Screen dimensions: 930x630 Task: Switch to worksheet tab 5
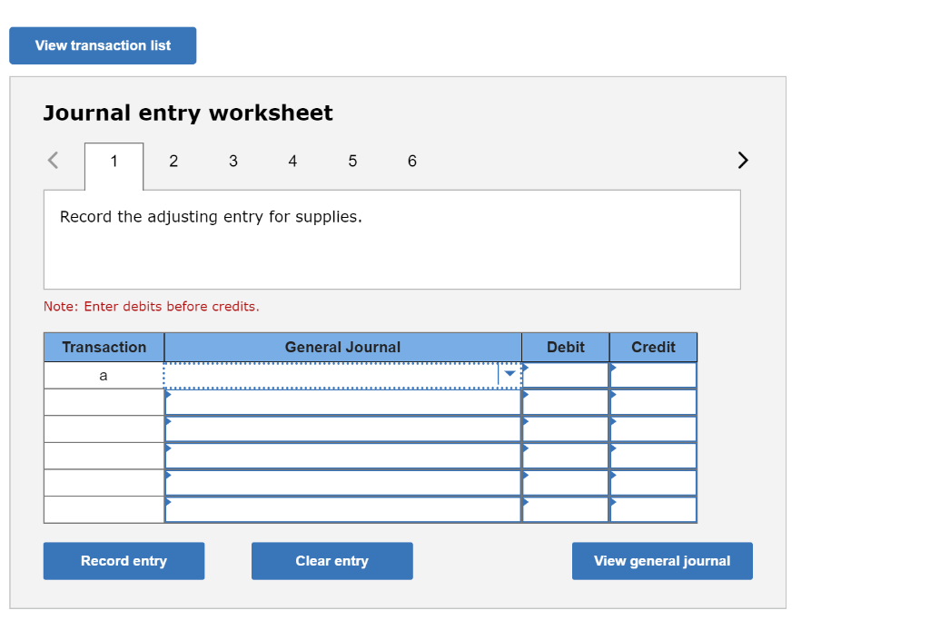coord(352,161)
